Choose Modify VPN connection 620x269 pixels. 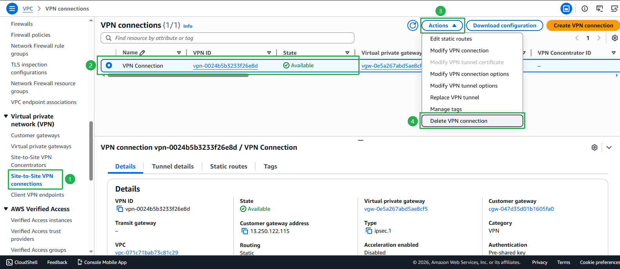[472, 50]
